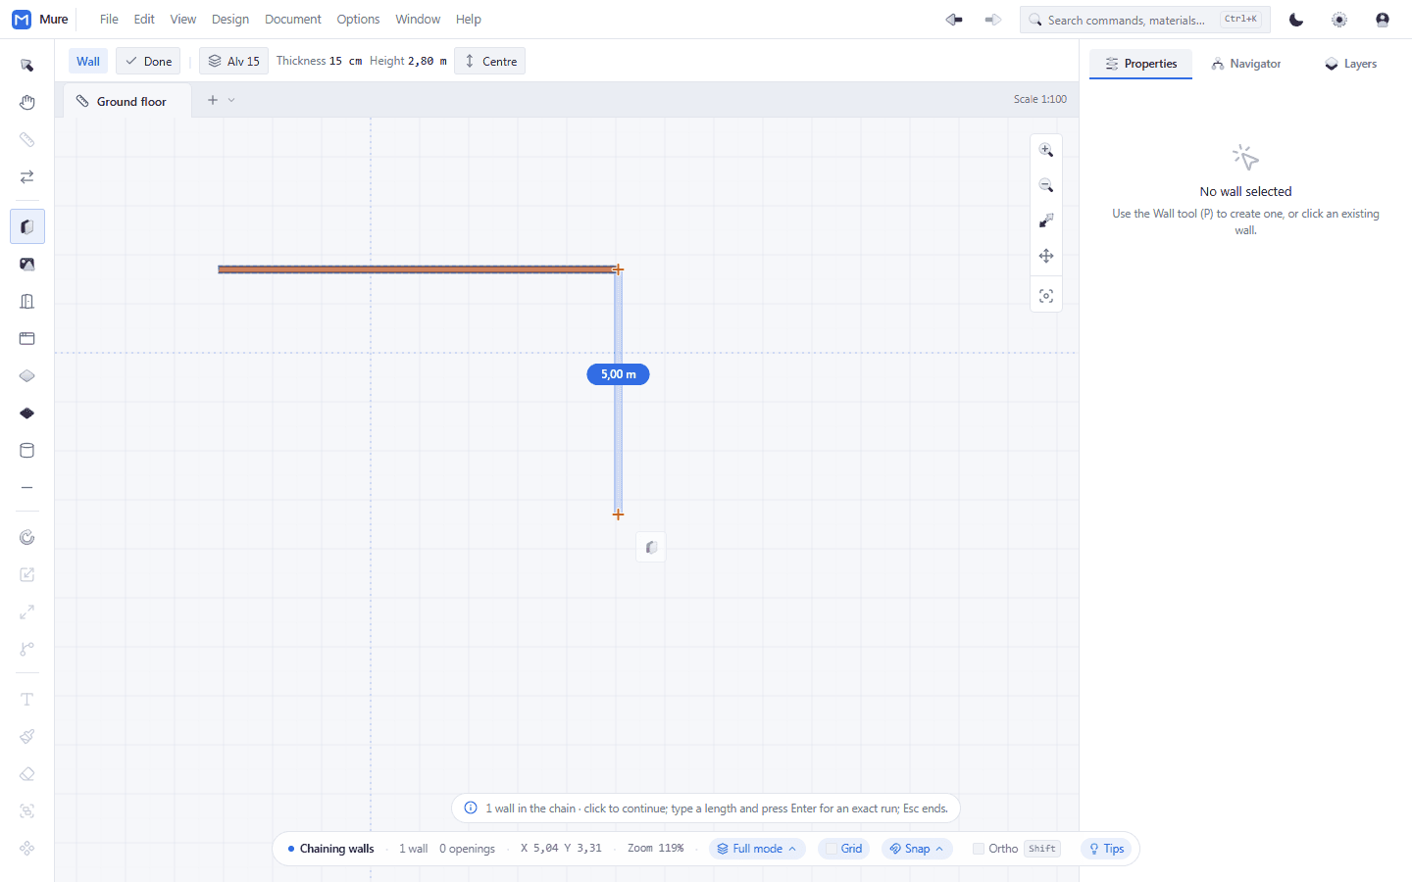This screenshot has height=882, width=1412.
Task: Click the Done button
Action: 148,61
